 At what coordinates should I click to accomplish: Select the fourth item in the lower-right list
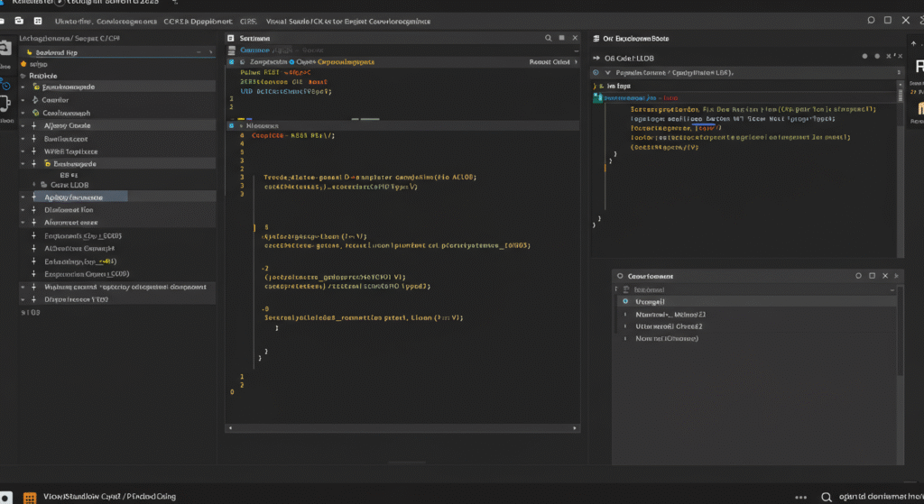pos(667,338)
